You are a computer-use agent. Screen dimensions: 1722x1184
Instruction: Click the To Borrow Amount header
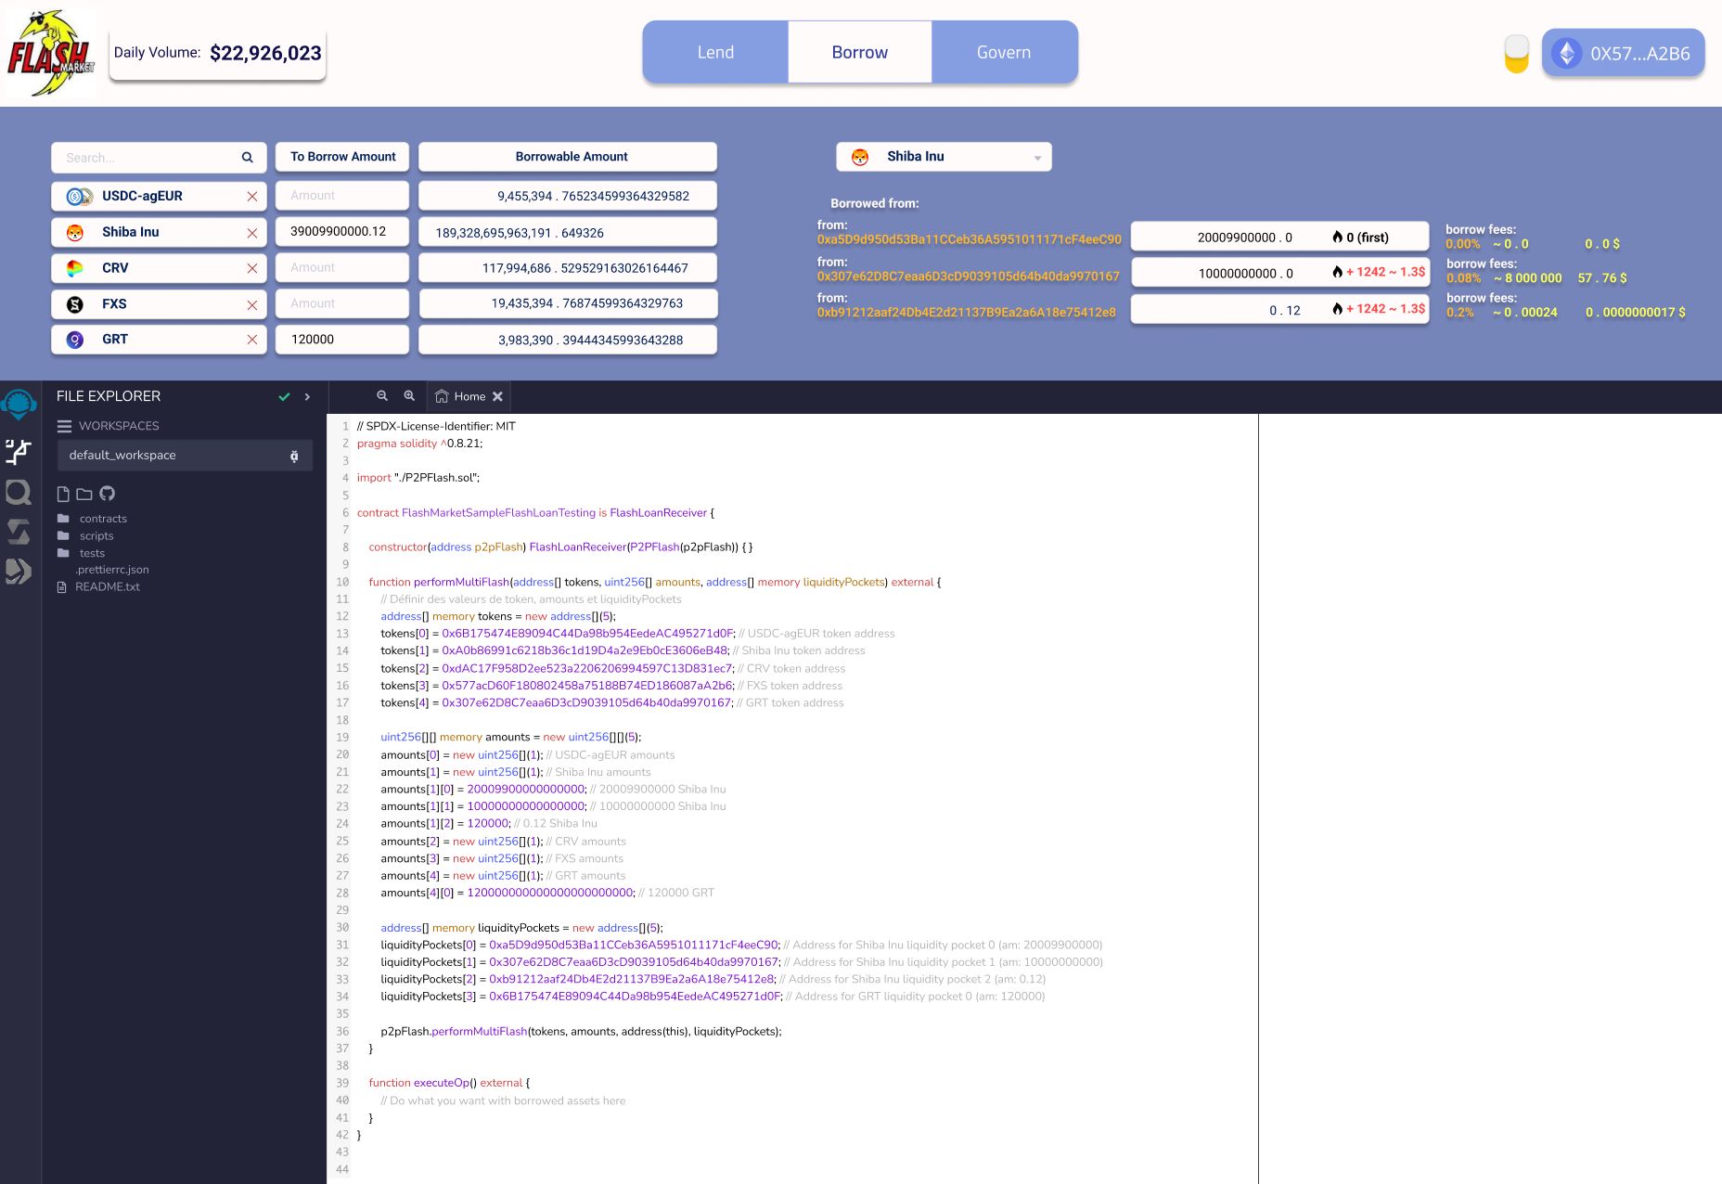click(x=343, y=157)
